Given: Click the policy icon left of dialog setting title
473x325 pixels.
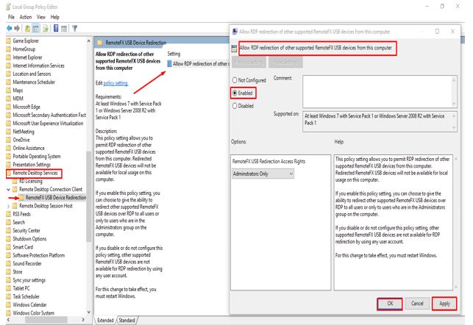Looking at the screenshot, I should click(234, 49).
